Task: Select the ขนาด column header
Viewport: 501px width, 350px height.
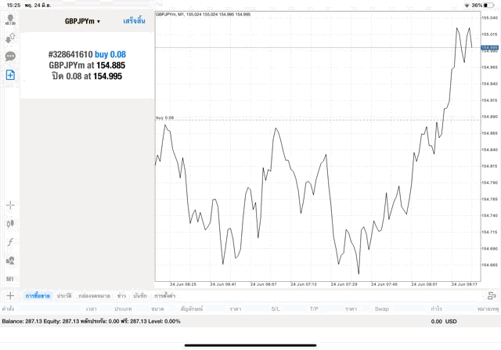Action: tap(157, 309)
